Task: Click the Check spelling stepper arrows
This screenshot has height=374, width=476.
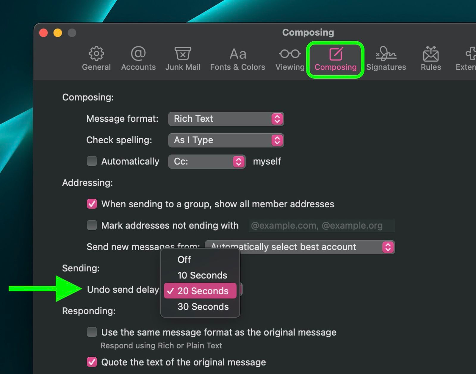Action: click(x=277, y=140)
